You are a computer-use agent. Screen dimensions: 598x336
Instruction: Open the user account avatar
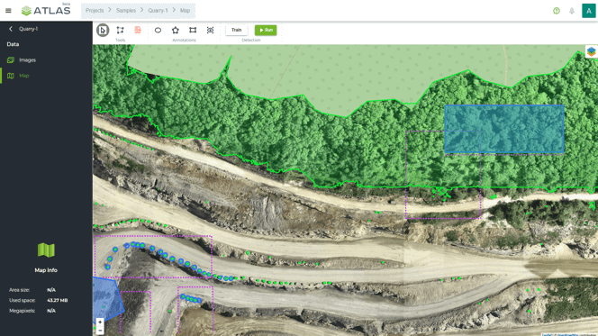pos(589,11)
